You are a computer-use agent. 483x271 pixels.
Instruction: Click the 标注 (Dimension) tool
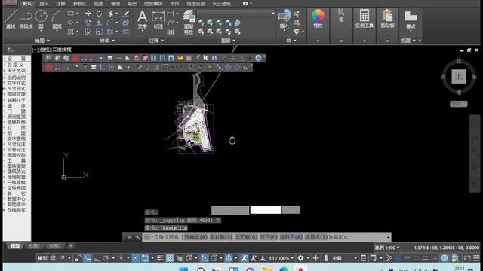click(x=158, y=20)
